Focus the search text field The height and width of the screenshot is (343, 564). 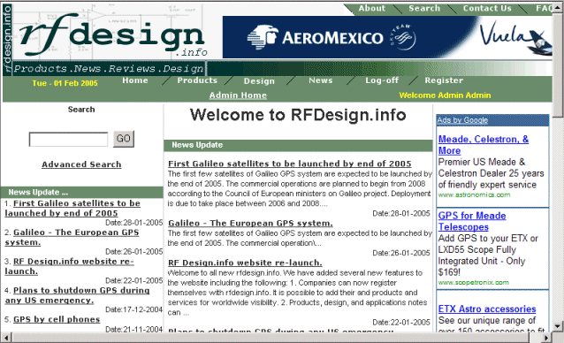(x=68, y=139)
